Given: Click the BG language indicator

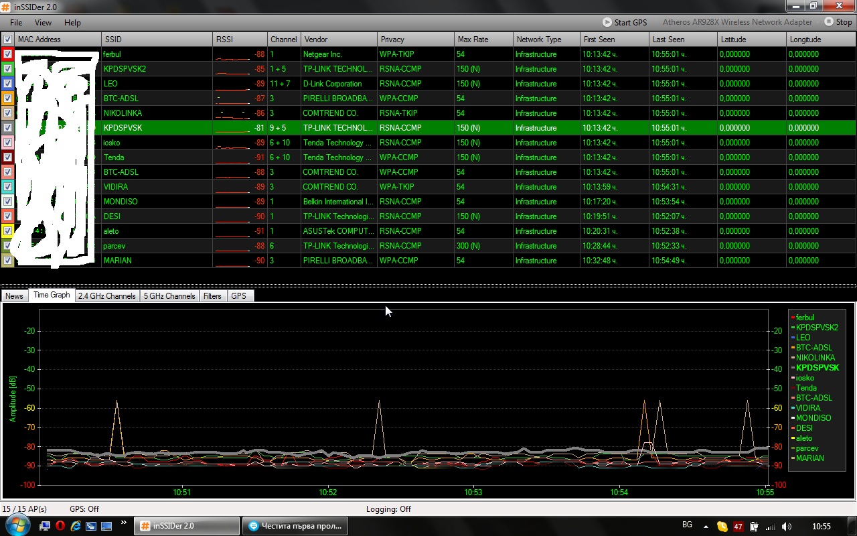Looking at the screenshot, I should tap(687, 525).
